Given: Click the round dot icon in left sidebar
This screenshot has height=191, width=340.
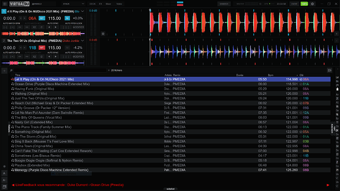Looking at the screenshot, I should (x=4, y=166).
